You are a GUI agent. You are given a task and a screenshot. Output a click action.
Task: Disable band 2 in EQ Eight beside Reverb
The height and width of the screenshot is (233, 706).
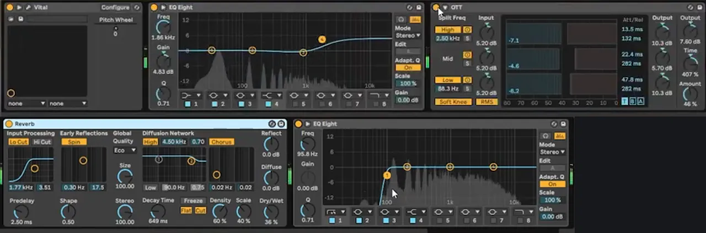359,220
